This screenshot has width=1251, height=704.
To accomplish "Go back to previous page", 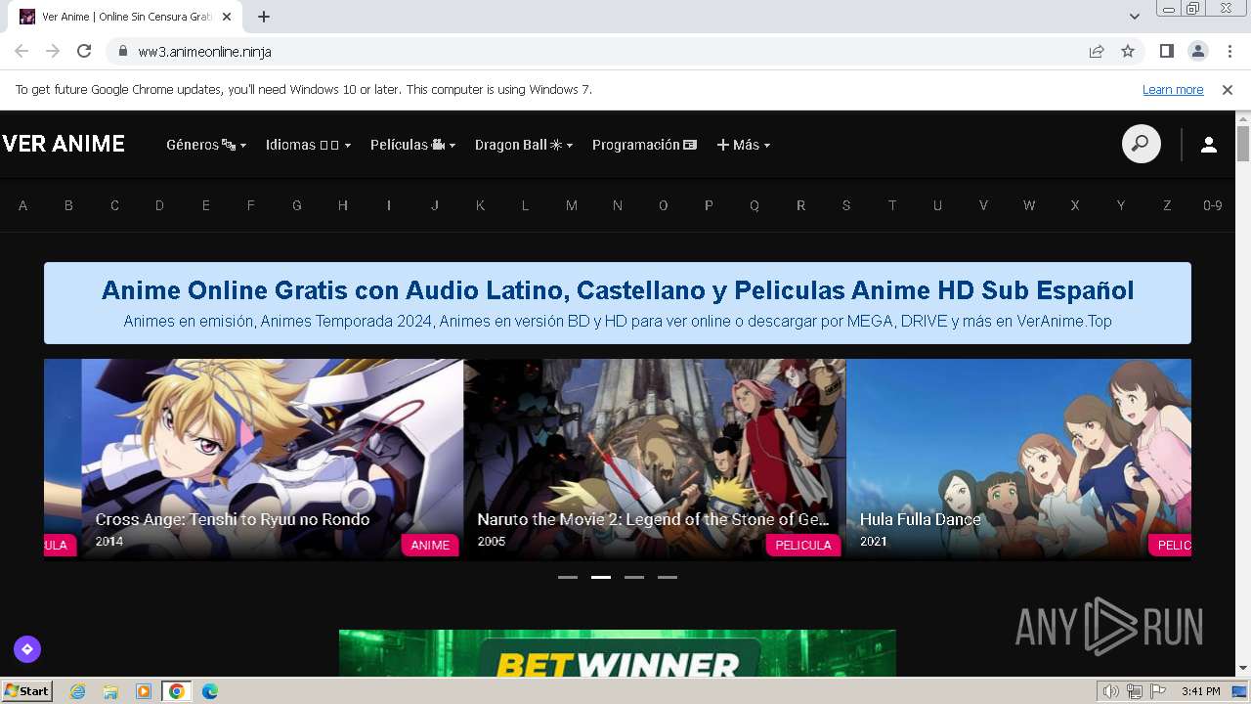I will (22, 51).
